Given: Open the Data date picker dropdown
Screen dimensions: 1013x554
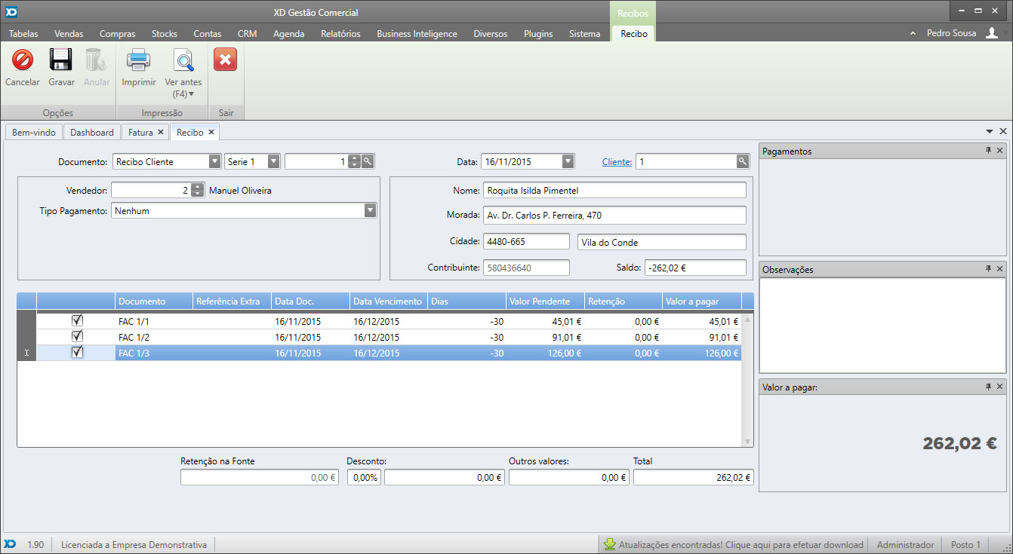Looking at the screenshot, I should tap(568, 161).
